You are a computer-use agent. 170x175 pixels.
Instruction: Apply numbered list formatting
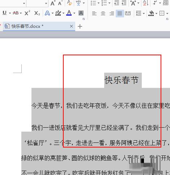(104, 3)
